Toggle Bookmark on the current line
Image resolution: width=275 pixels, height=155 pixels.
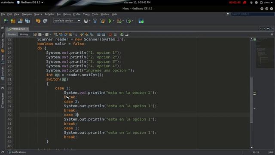pyautogui.click(x=92, y=34)
